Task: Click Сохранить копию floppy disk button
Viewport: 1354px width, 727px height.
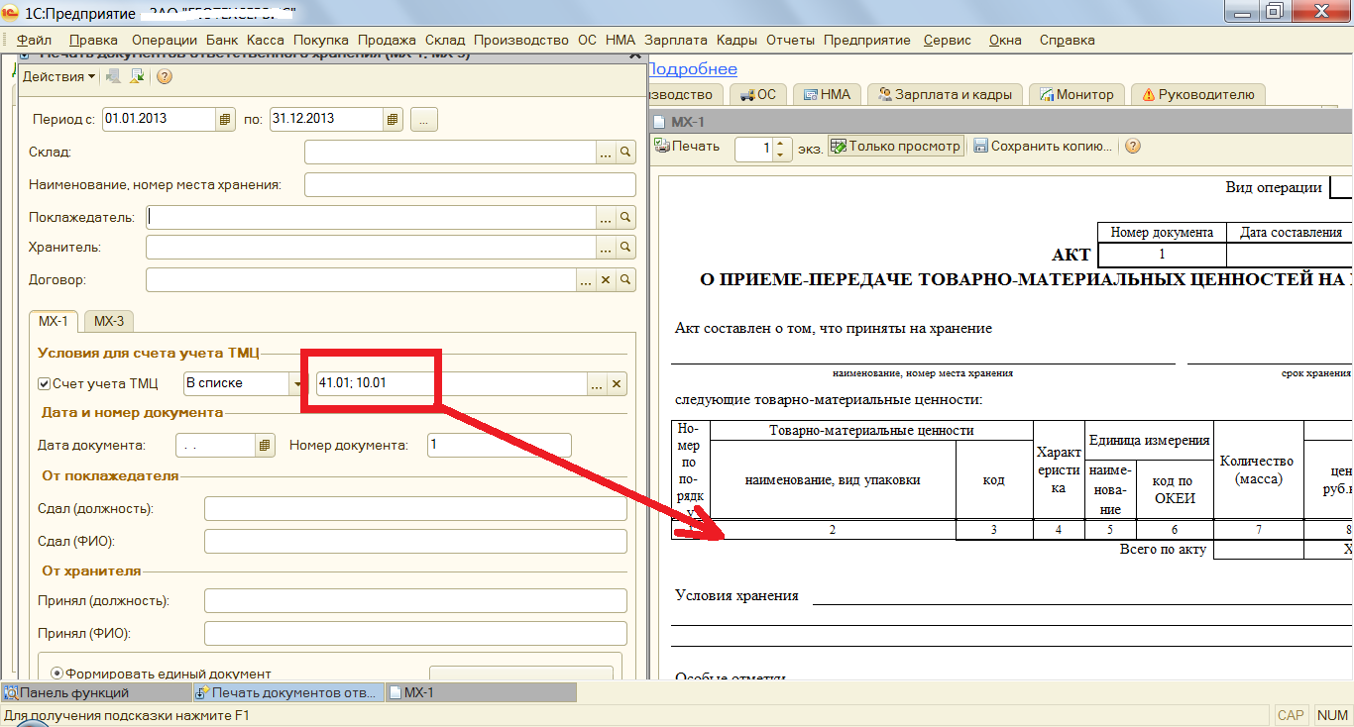Action: click(x=1043, y=147)
